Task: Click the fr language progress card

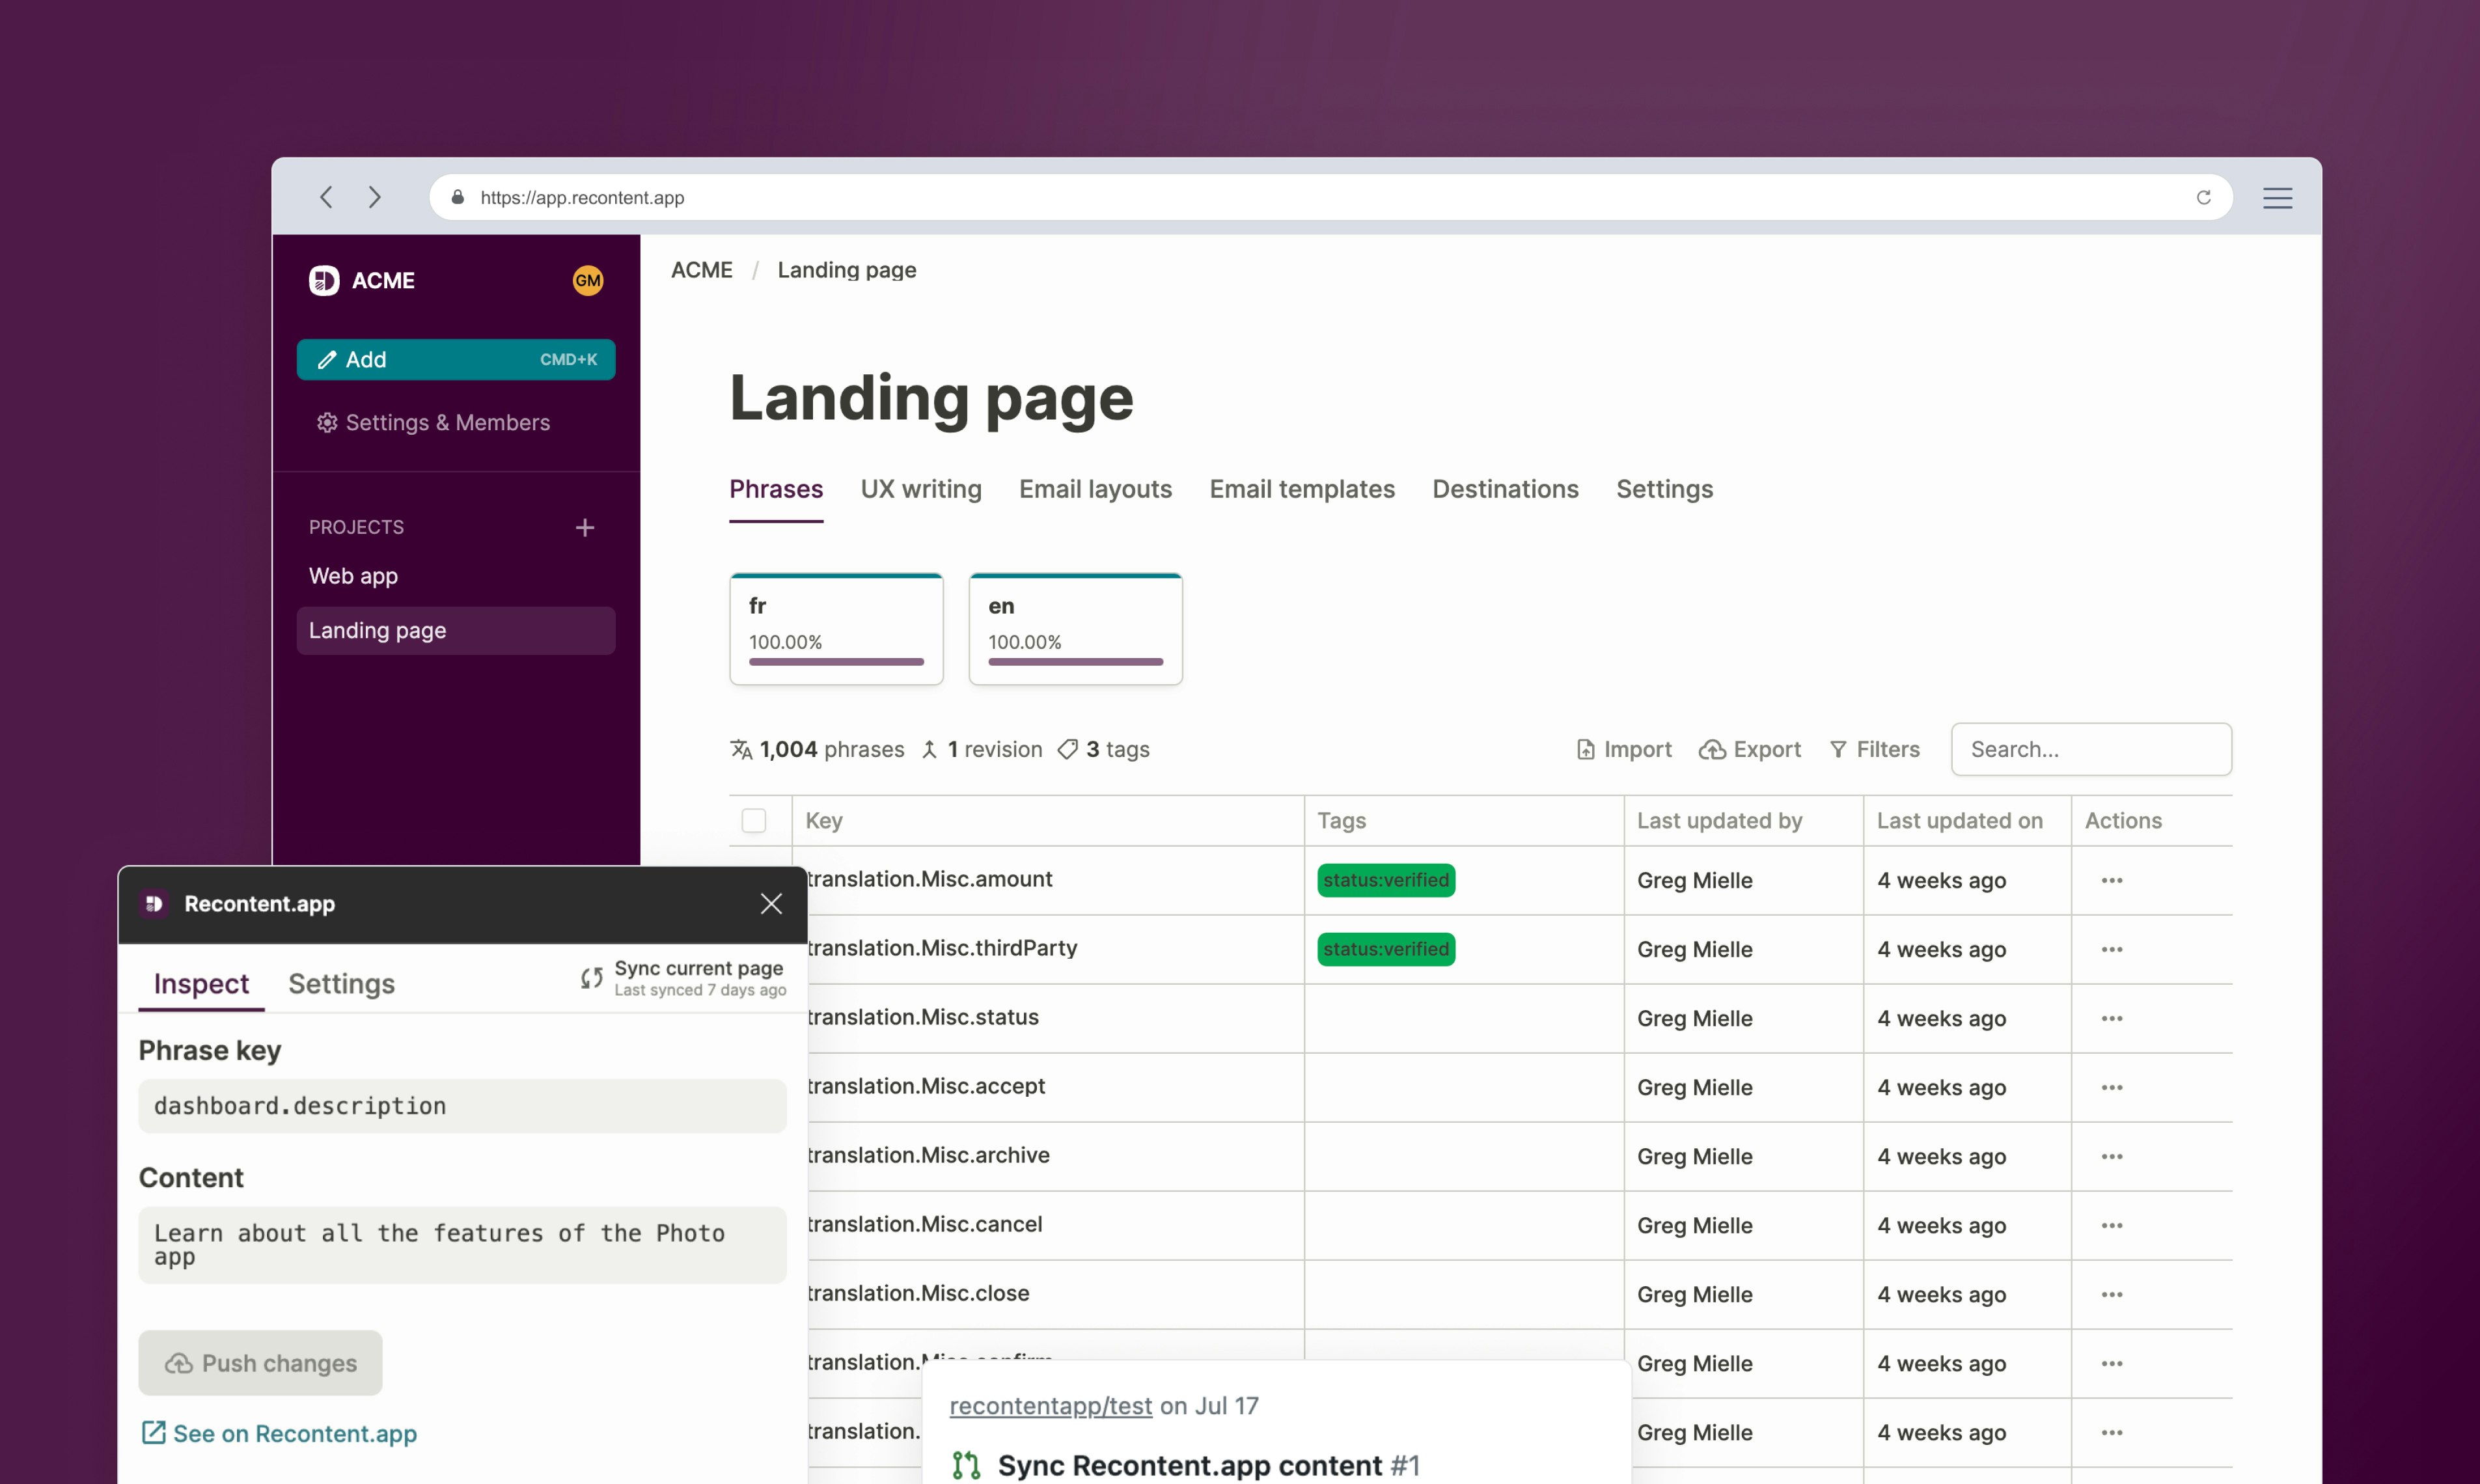Action: (836, 629)
